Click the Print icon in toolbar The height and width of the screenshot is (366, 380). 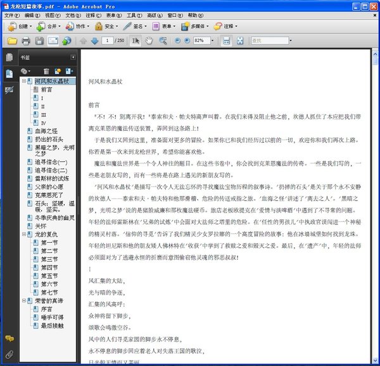(26, 41)
